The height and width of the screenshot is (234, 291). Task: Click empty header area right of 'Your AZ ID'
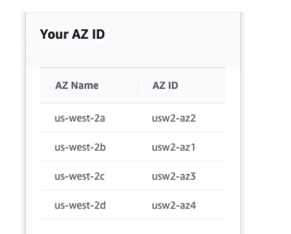click(172, 35)
